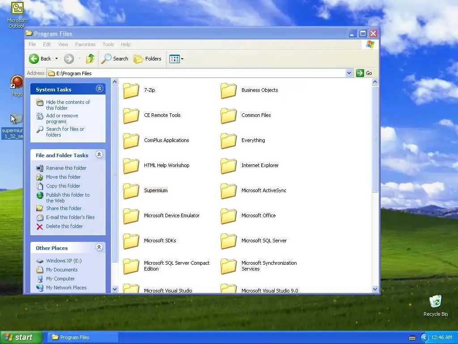458x344 pixels.
Task: Open the File menu
Action: [x=32, y=44]
